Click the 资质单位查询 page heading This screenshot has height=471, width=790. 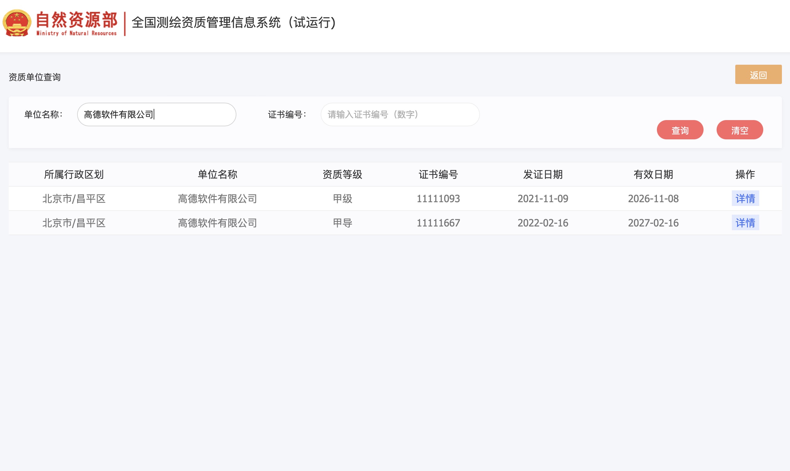[x=35, y=77]
